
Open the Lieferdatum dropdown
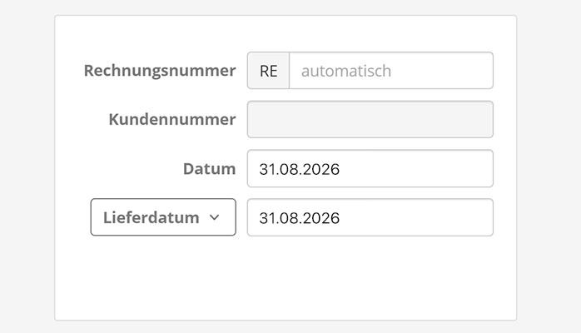click(x=163, y=217)
